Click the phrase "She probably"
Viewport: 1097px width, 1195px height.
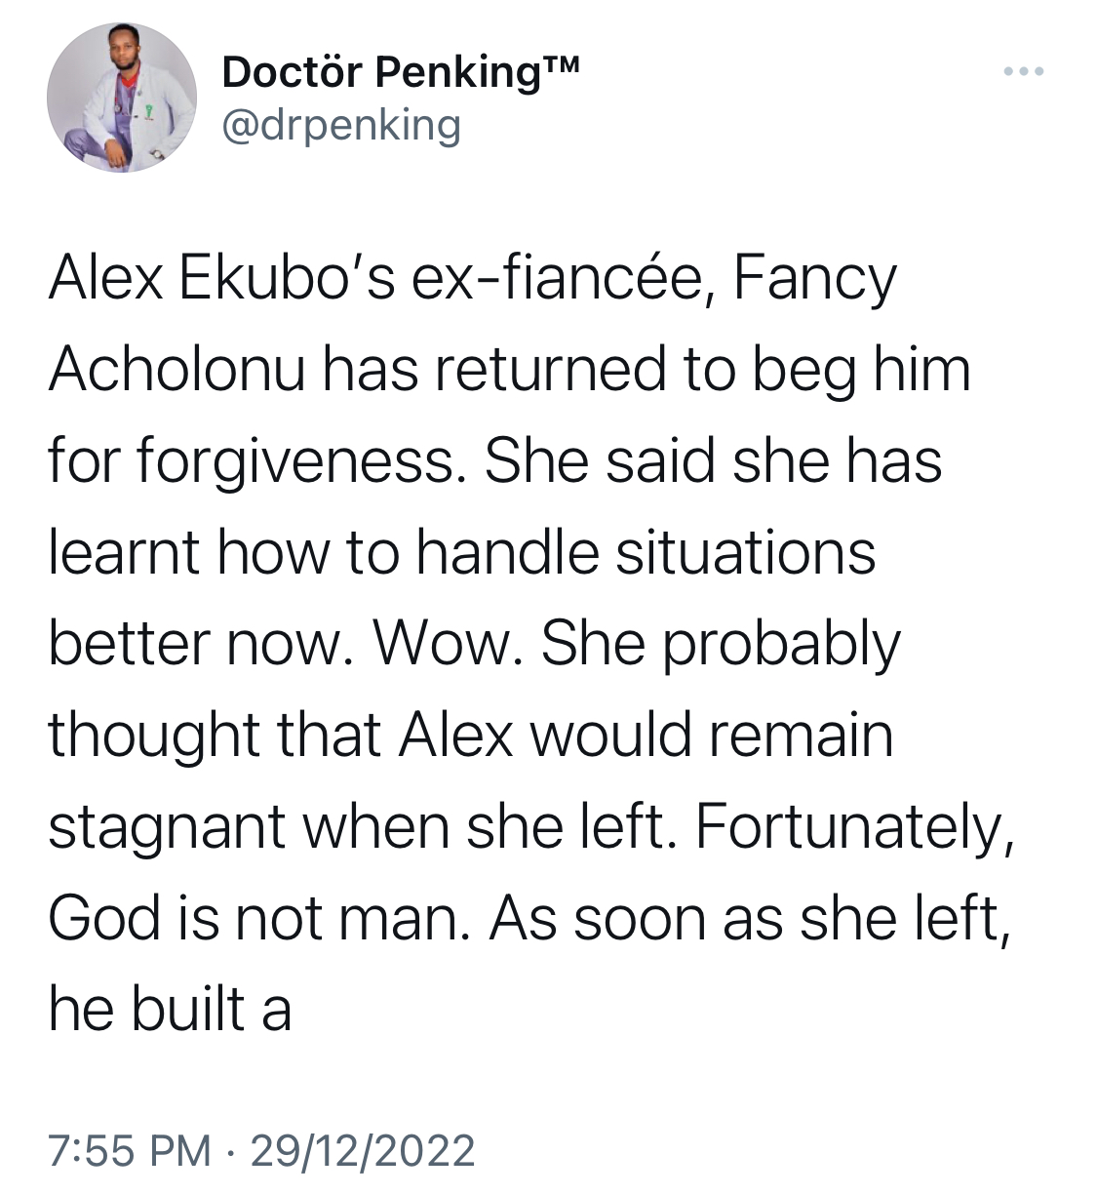coord(721,646)
